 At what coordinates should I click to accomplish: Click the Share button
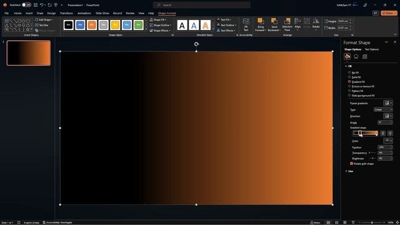389,13
